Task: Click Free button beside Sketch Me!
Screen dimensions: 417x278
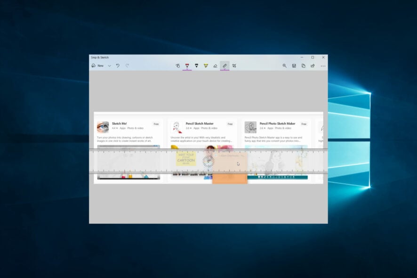Action: pos(156,124)
